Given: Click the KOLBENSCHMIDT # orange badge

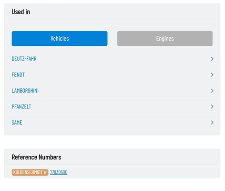Looking at the screenshot, I should [x=30, y=172].
